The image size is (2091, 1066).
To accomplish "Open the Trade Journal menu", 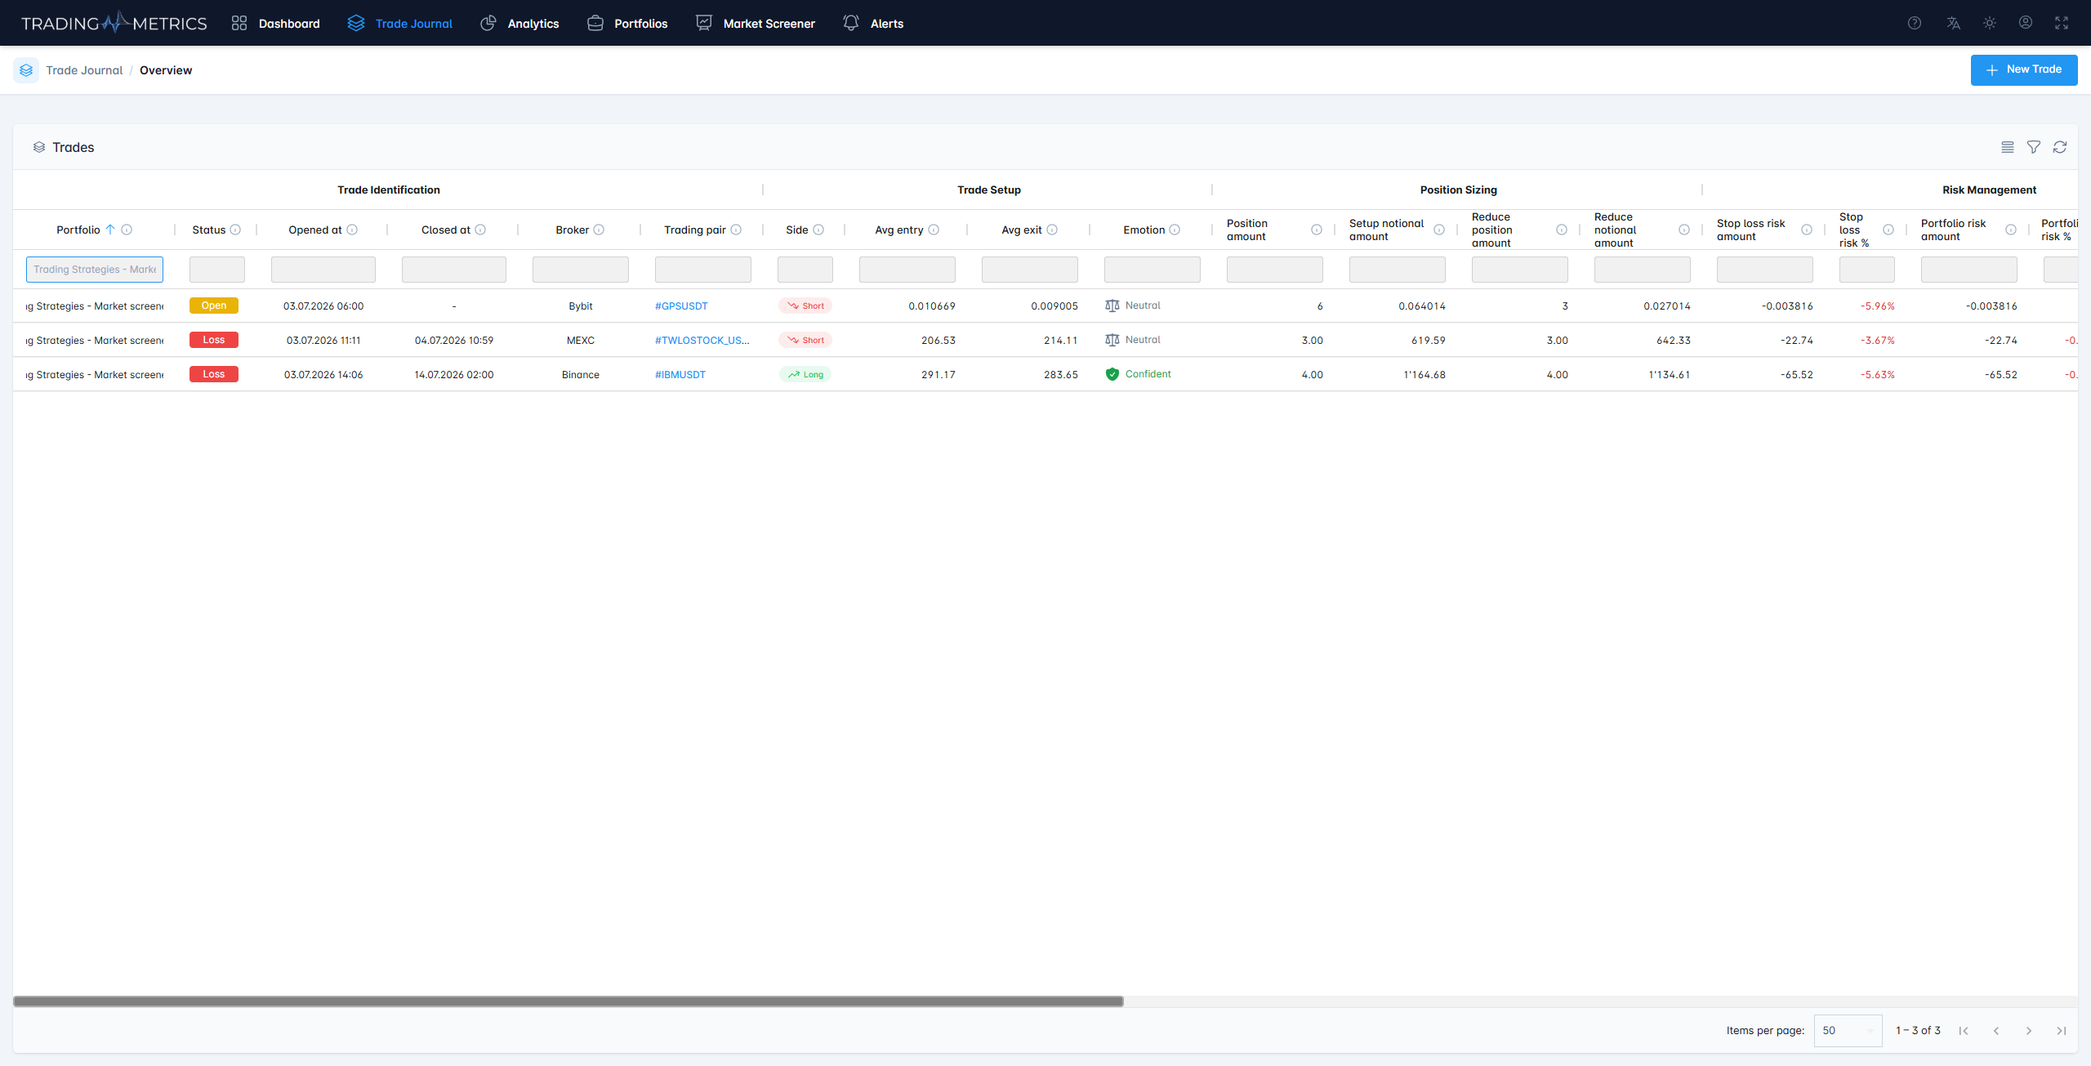I will click(399, 23).
